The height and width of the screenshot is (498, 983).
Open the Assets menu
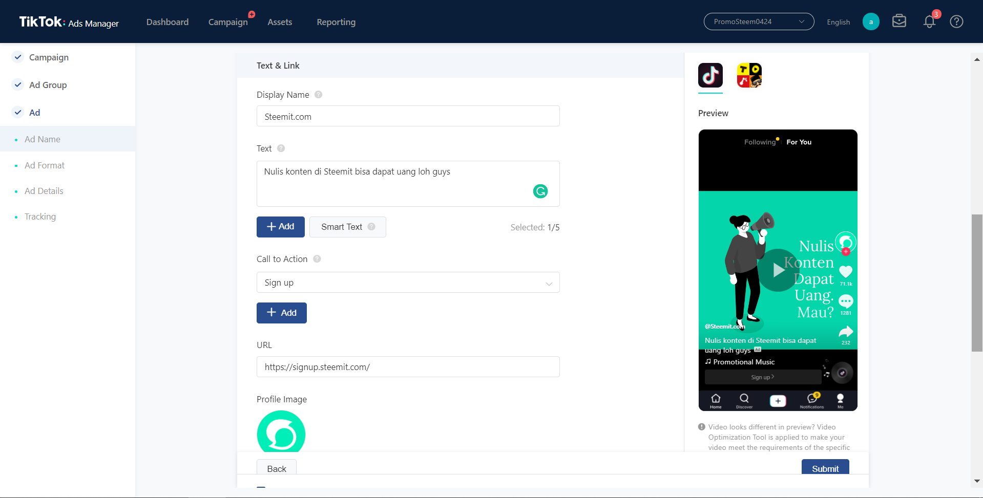click(280, 22)
